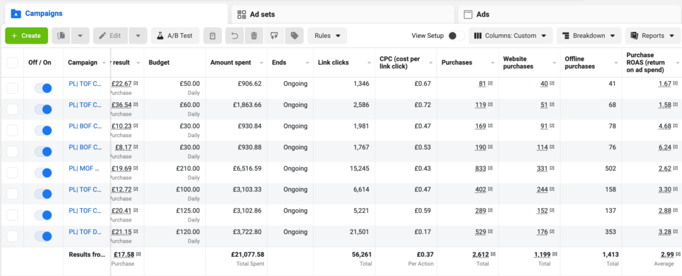Open the Reports dropdown
The height and width of the screenshot is (276, 682).
pyautogui.click(x=653, y=36)
